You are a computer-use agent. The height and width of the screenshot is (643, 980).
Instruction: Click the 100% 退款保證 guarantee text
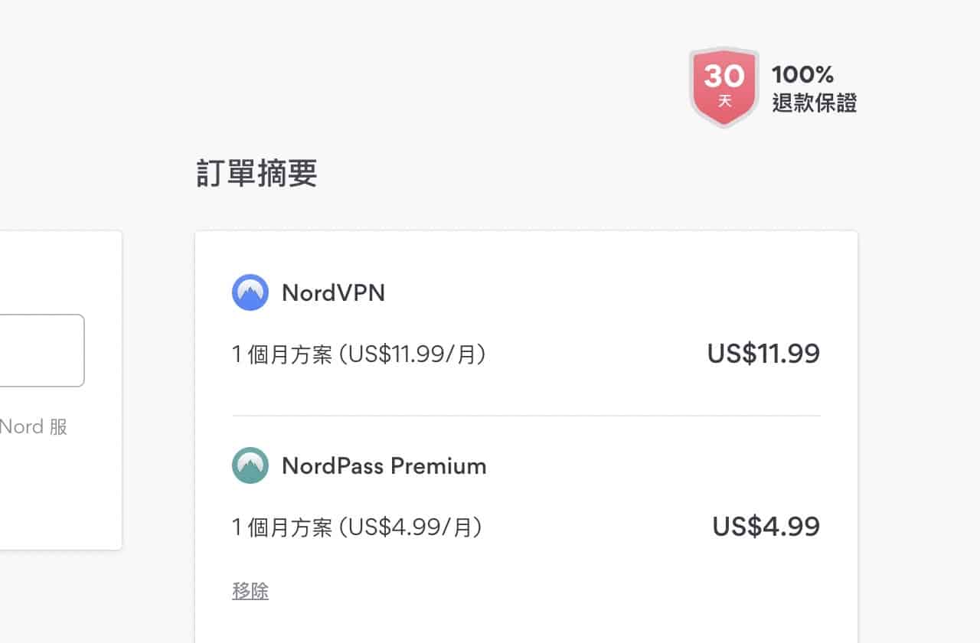814,89
